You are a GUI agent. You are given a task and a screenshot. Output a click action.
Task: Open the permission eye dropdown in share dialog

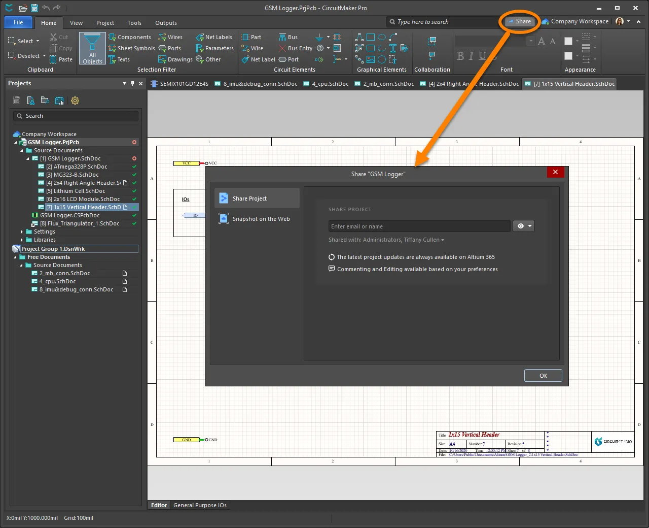click(524, 226)
